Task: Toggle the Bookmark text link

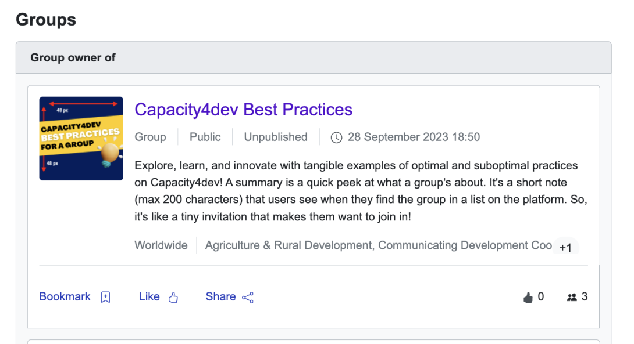Action: pos(65,296)
